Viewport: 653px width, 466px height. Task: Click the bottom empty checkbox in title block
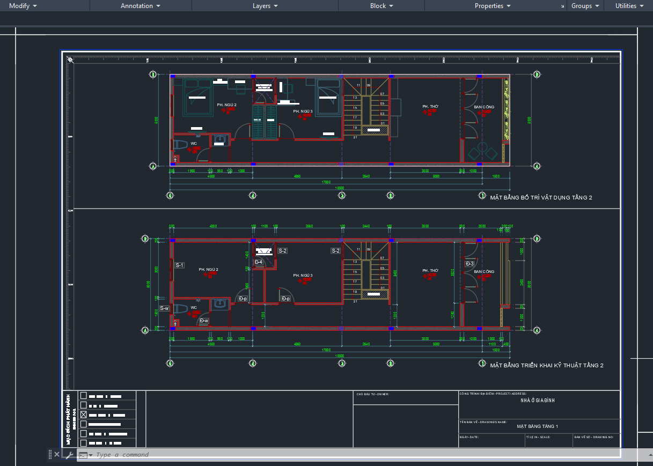point(83,443)
